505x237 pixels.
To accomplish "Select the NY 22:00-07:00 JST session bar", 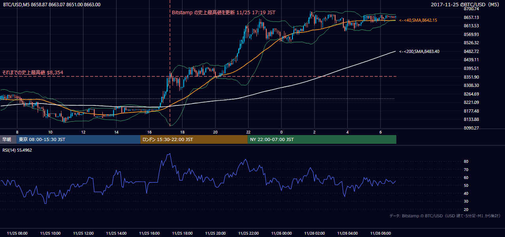I will pos(322,139).
